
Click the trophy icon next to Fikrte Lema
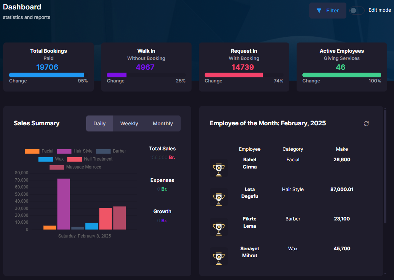(x=219, y=227)
